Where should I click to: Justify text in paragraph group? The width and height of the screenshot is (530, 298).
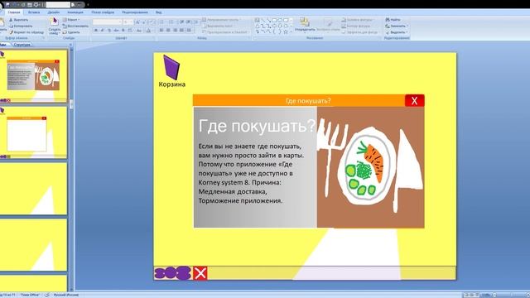(182, 31)
